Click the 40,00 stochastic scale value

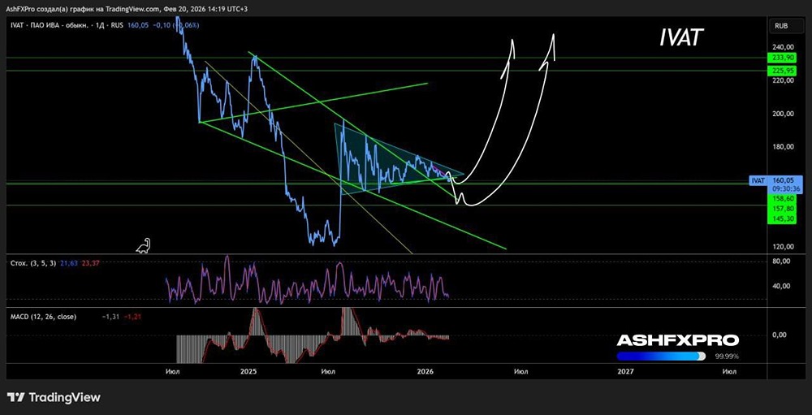click(782, 286)
